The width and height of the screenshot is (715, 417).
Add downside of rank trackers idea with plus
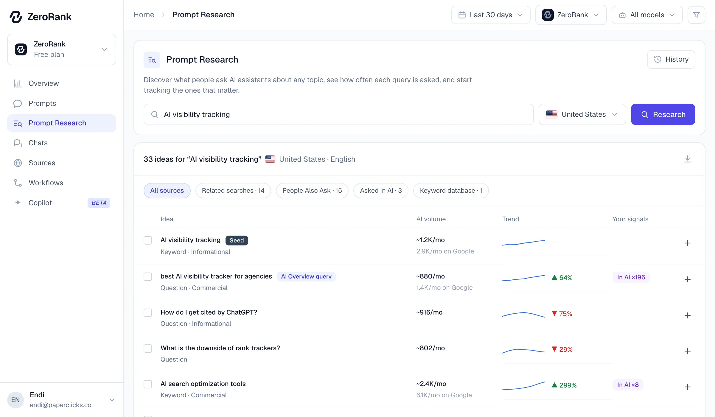tap(688, 351)
